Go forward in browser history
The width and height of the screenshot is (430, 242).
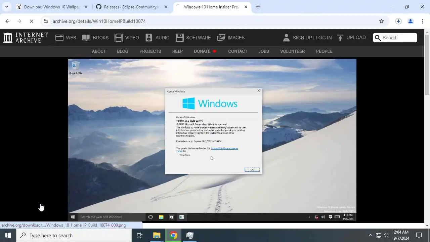(19, 21)
